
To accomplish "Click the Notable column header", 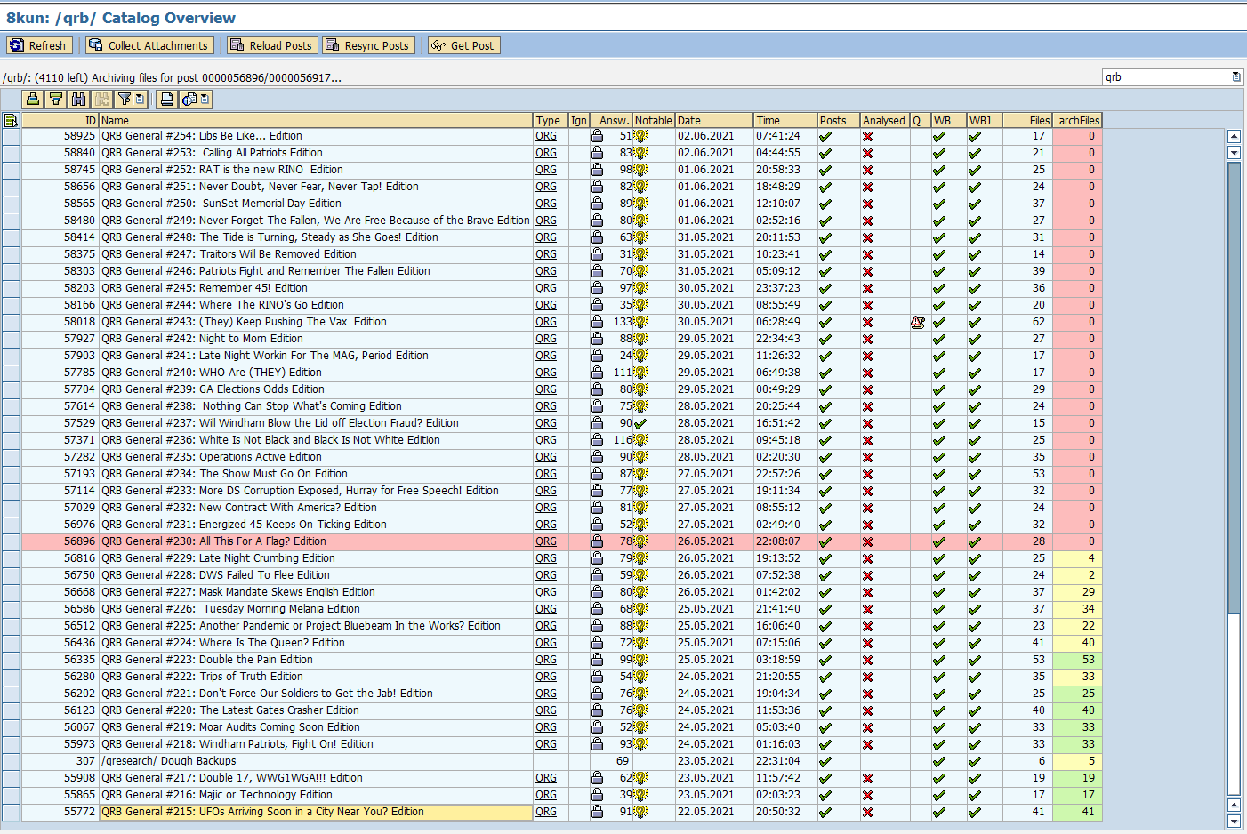I will click(654, 120).
